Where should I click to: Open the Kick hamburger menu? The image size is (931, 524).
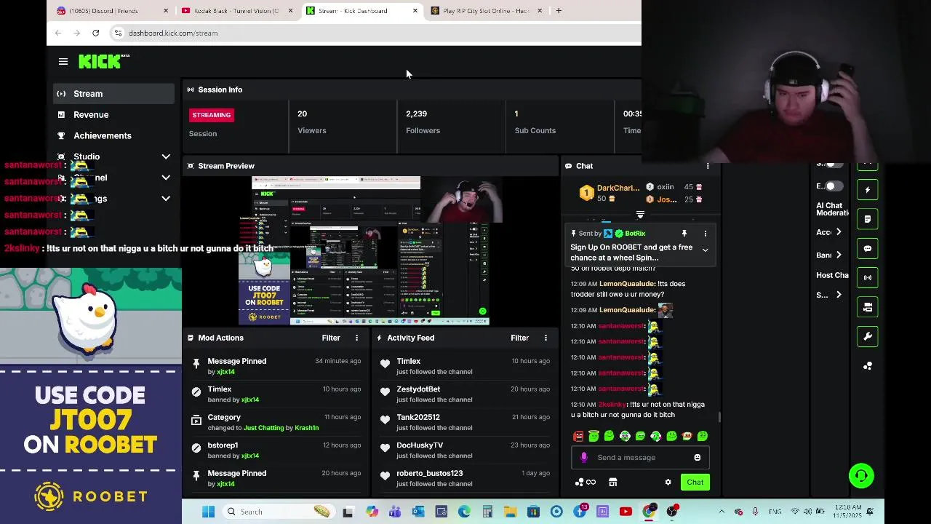63,62
